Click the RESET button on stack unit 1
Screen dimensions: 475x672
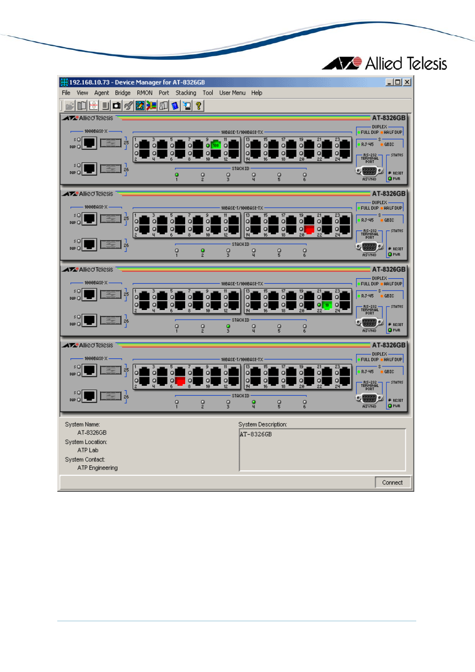tap(390, 173)
